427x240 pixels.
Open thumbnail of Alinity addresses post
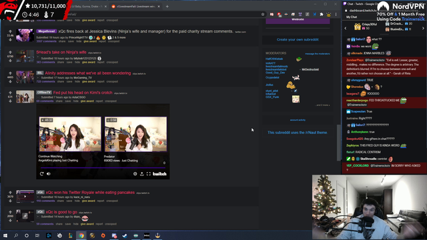coord(25,77)
